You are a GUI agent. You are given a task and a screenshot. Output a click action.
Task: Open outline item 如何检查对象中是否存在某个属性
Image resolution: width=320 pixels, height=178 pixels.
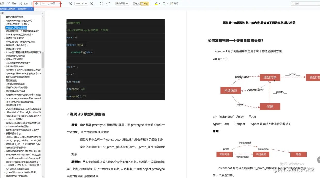click(22, 130)
